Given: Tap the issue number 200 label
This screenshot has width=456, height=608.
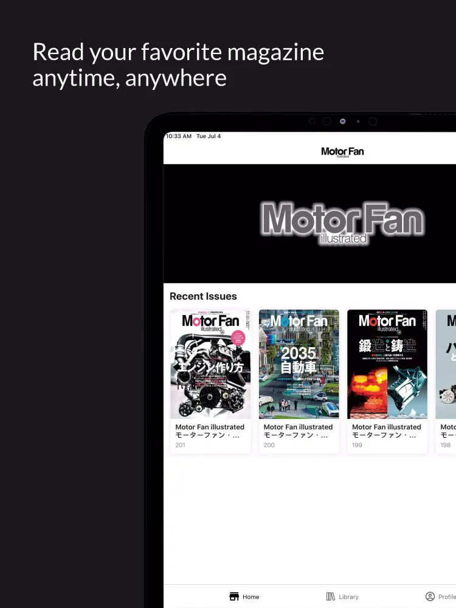Looking at the screenshot, I should 269,445.
